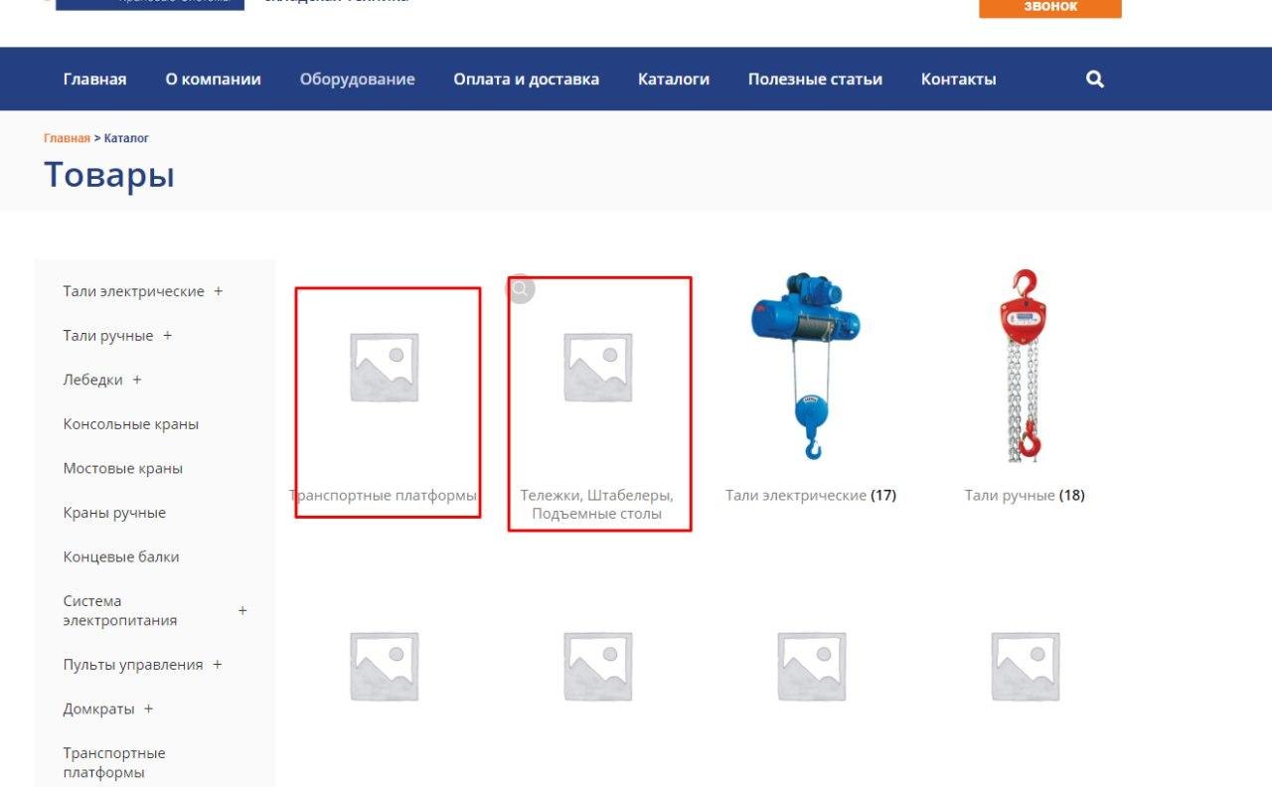Open Мостовые краны in the sidebar

[x=123, y=468]
